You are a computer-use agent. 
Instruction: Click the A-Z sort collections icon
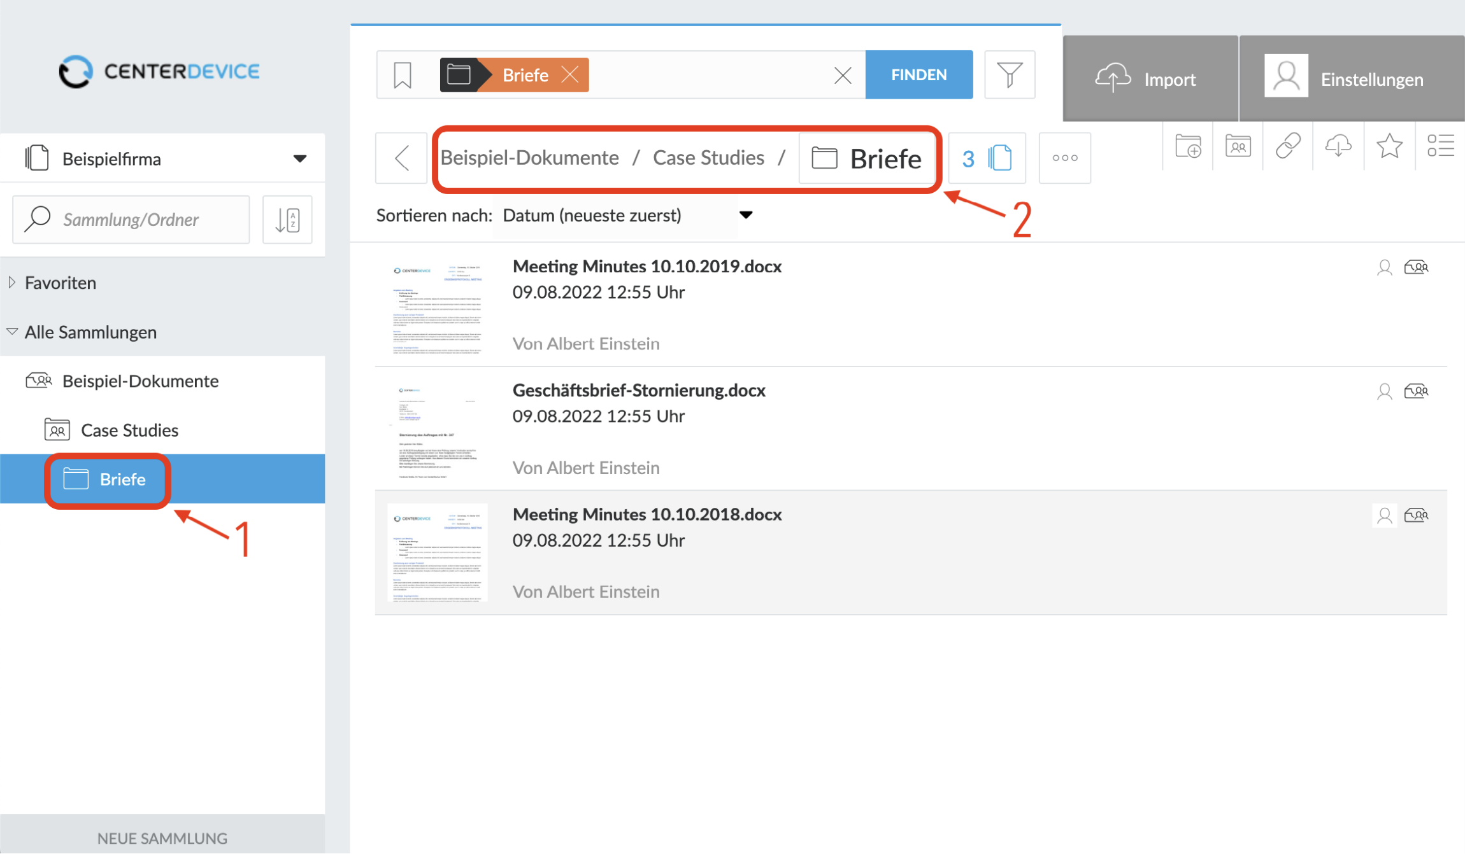click(287, 220)
